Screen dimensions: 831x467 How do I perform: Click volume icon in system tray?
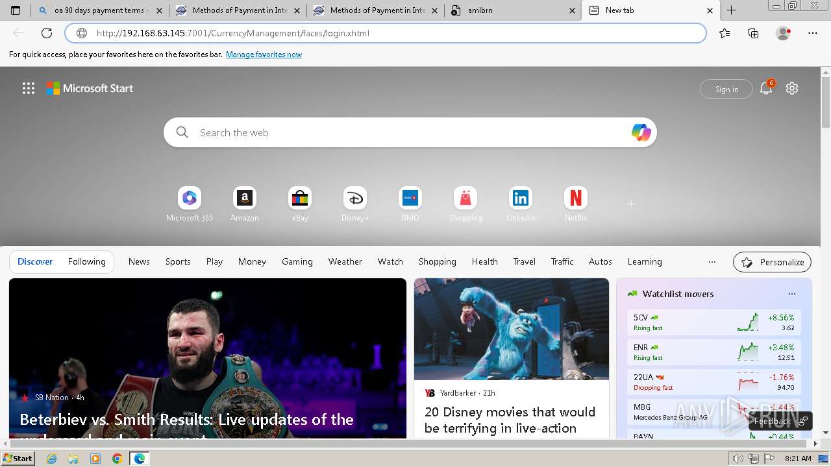(739, 459)
